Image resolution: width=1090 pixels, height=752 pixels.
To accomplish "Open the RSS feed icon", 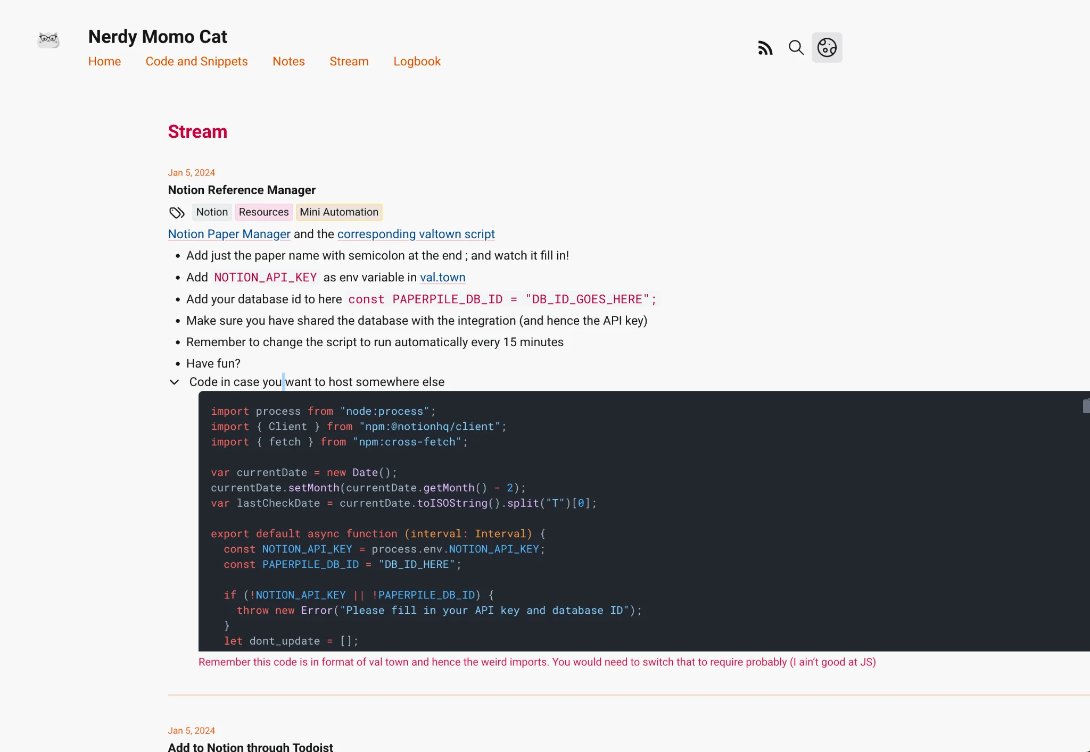I will click(765, 48).
